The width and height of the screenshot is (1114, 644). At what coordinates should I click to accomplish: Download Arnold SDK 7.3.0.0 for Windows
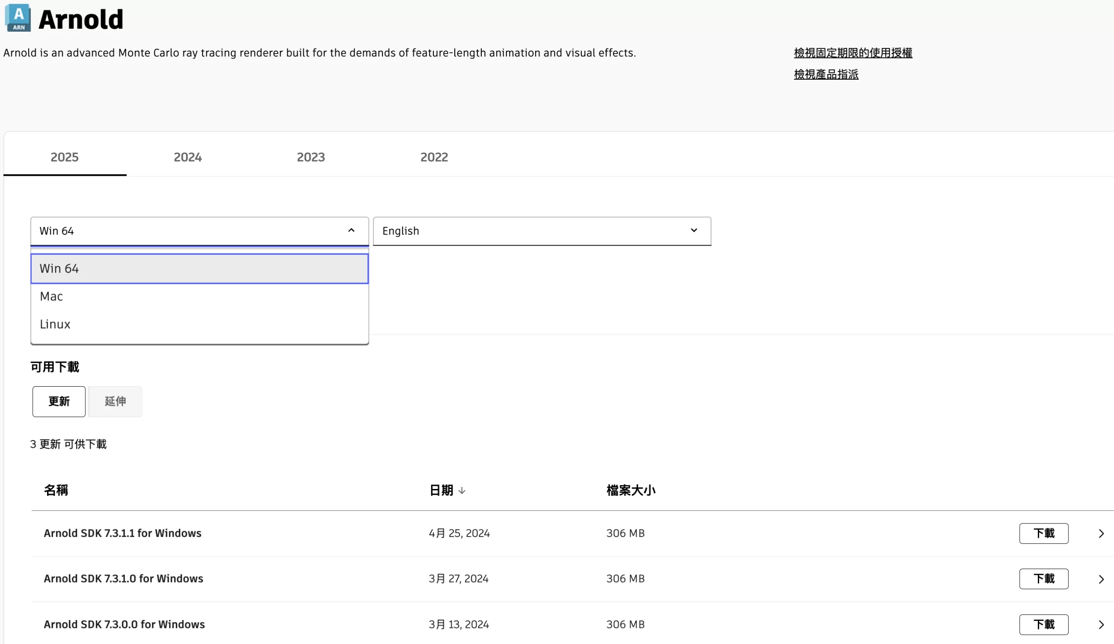coord(1044,624)
